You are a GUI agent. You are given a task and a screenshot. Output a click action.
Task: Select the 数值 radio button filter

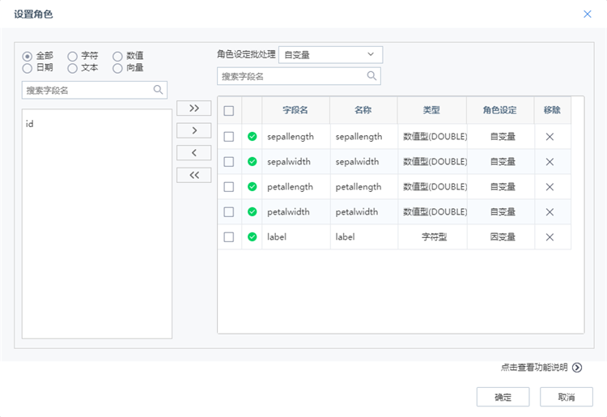(118, 57)
